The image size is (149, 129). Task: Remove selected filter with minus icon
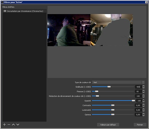point(9,125)
